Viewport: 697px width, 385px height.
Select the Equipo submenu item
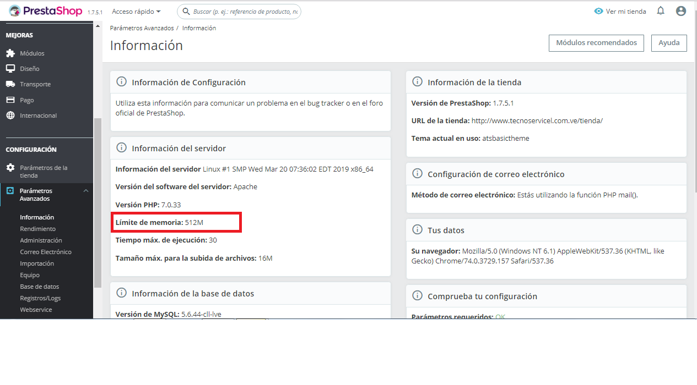[x=30, y=275]
